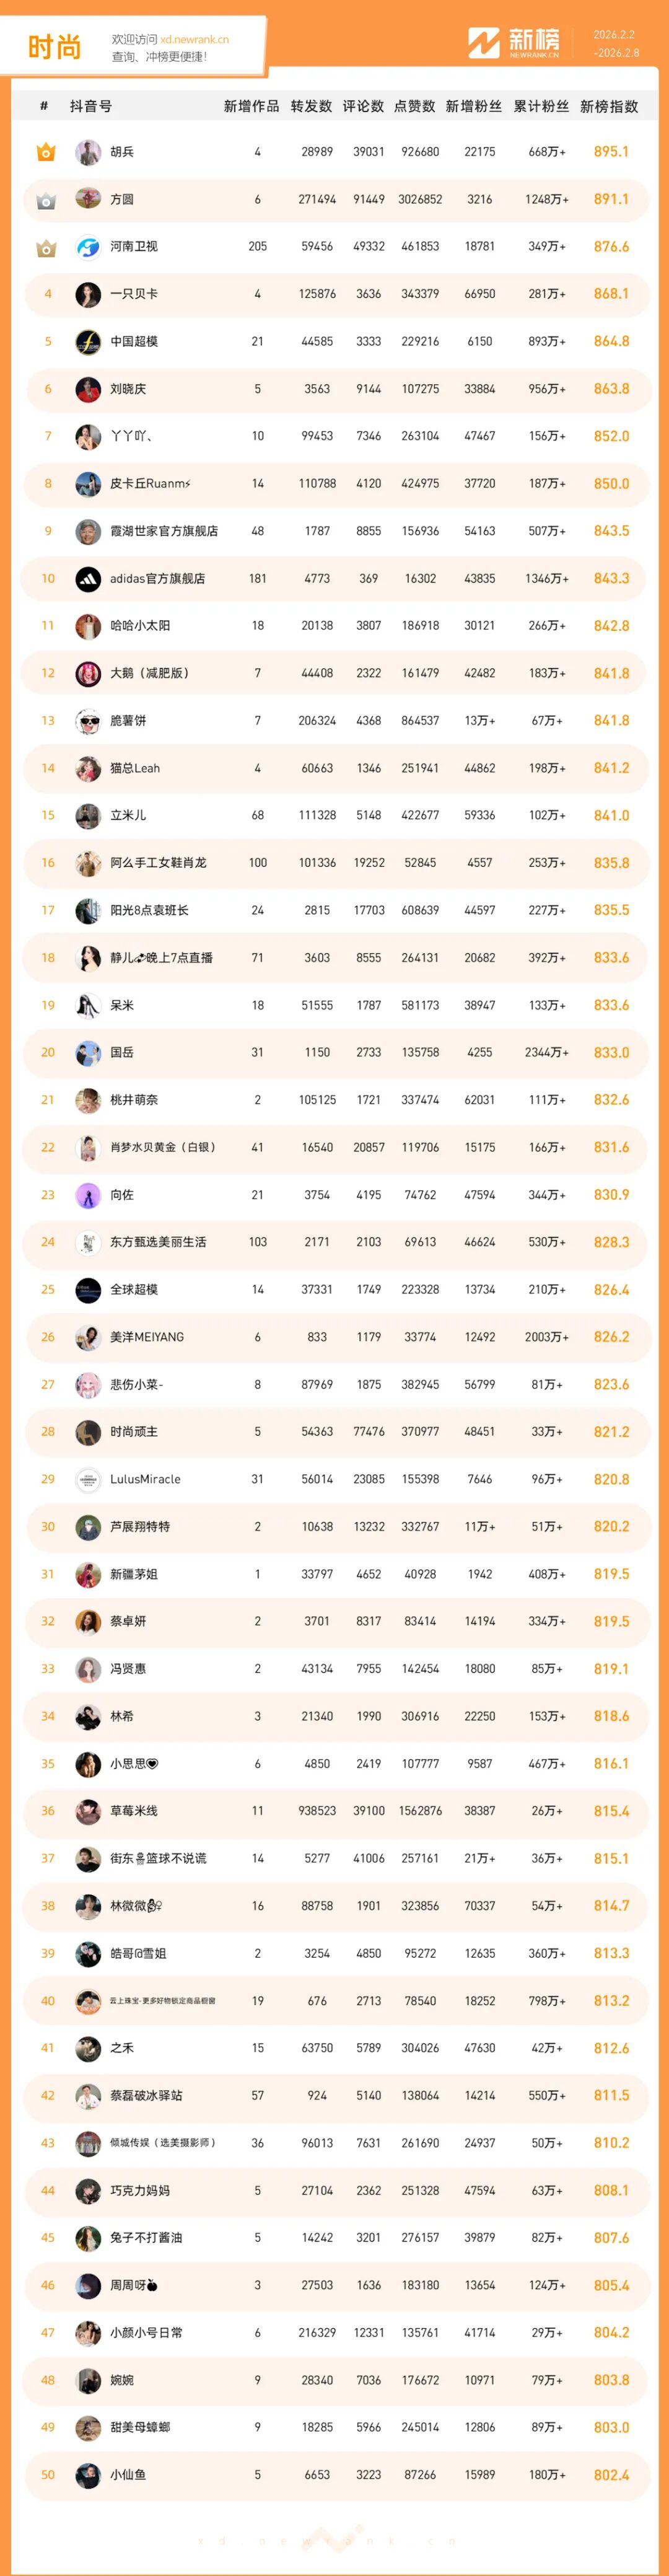Click the 全球超模 dark logo avatar
This screenshot has width=669, height=2576.
click(x=88, y=1290)
